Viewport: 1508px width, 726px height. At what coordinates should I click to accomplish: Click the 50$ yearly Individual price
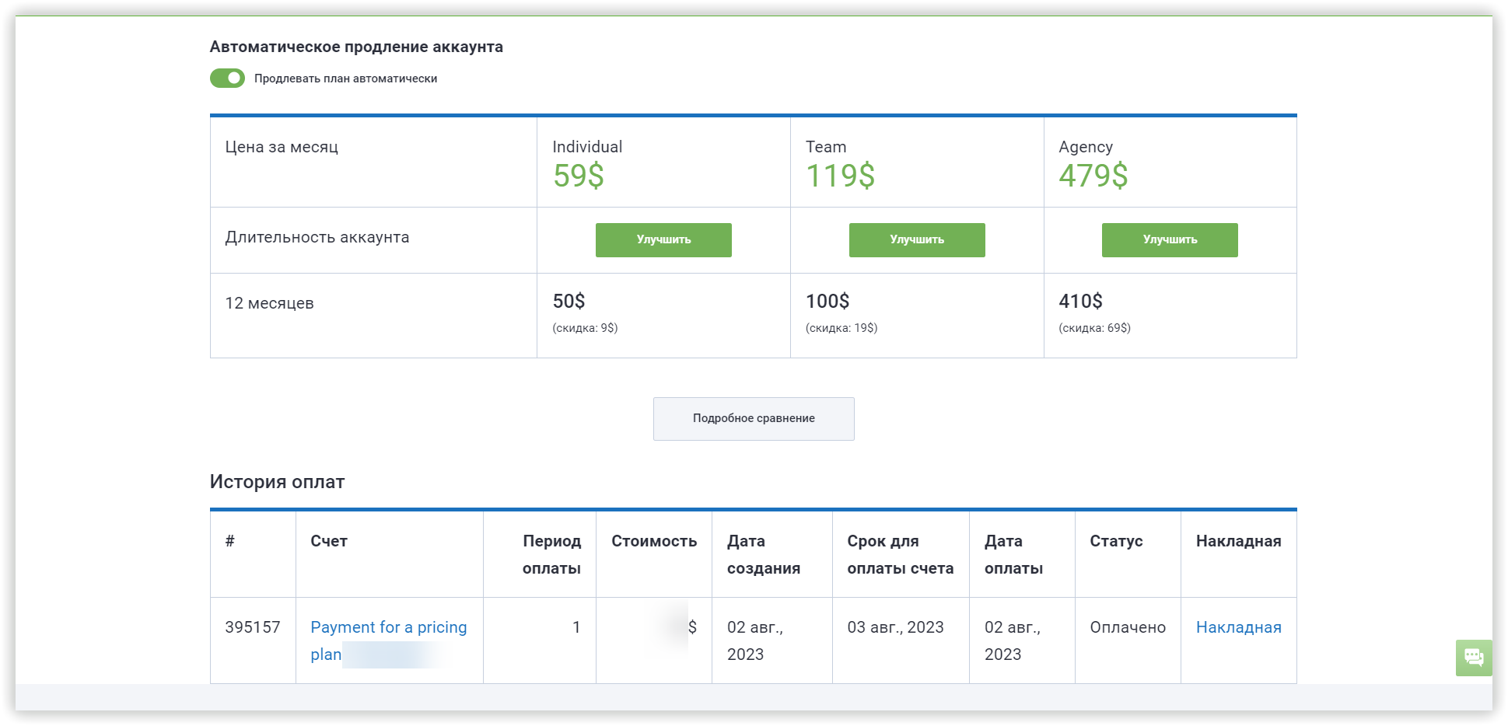(x=569, y=301)
